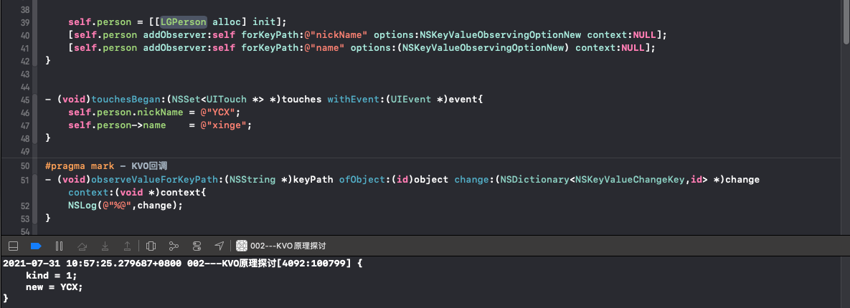Toggle the blue breakpoints activation button

[37, 246]
